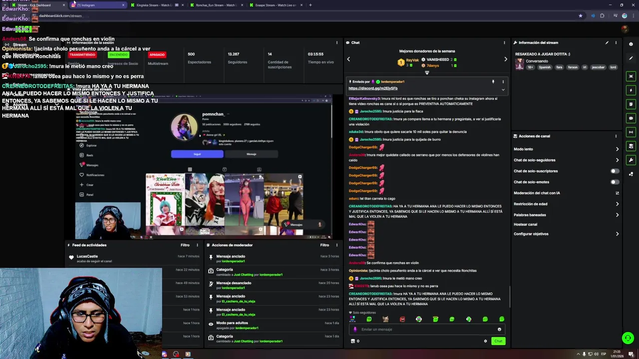
Task: Unpin the pinned discord message
Action: tap(493, 82)
